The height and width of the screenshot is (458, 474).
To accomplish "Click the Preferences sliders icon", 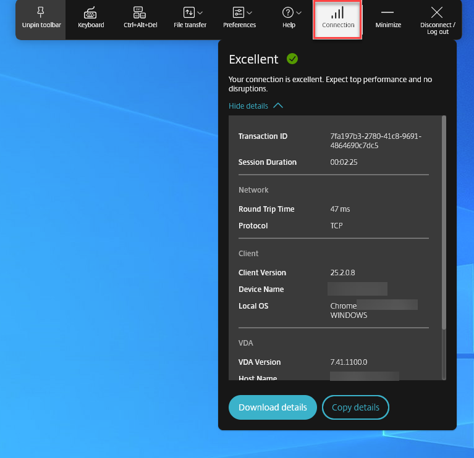I will pyautogui.click(x=238, y=13).
